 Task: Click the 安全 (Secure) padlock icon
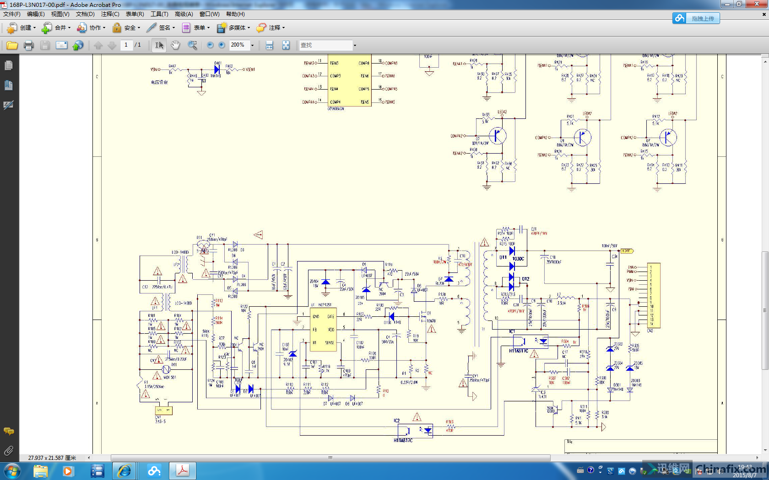coord(117,28)
